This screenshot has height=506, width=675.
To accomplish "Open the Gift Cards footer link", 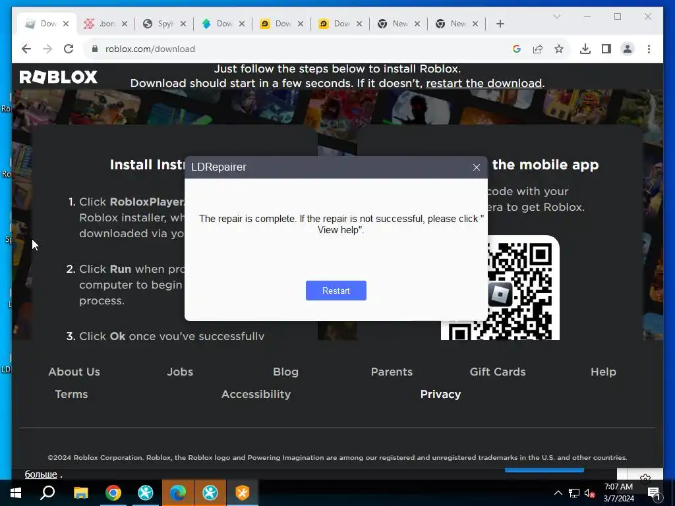I will click(498, 372).
